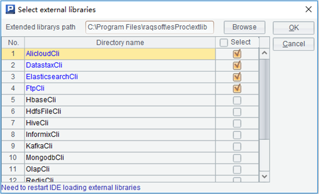
Task: Confirm selection with OK button
Action: click(x=294, y=28)
